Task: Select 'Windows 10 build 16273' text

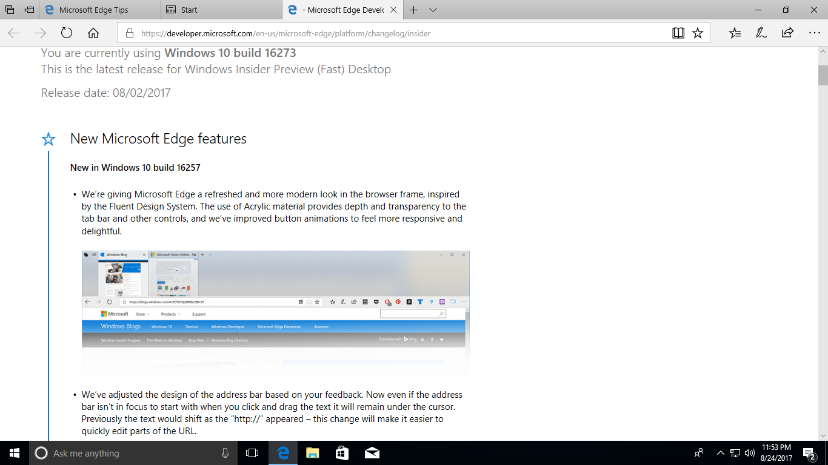Action: coord(230,53)
